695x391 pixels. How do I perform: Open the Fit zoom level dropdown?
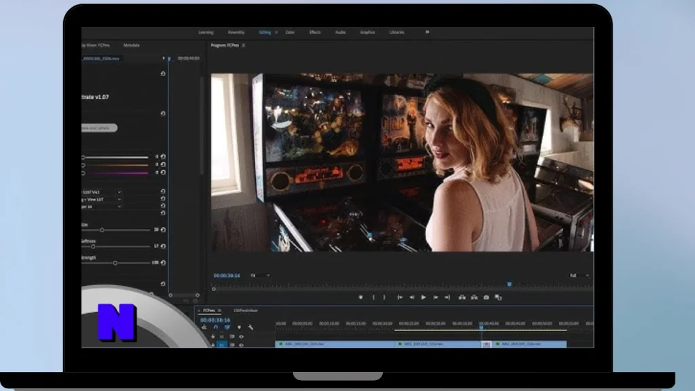pyautogui.click(x=260, y=276)
